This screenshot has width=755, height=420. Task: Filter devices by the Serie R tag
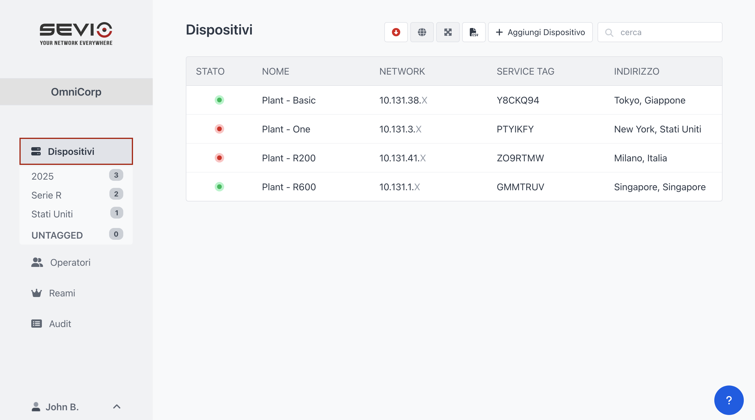[47, 195]
